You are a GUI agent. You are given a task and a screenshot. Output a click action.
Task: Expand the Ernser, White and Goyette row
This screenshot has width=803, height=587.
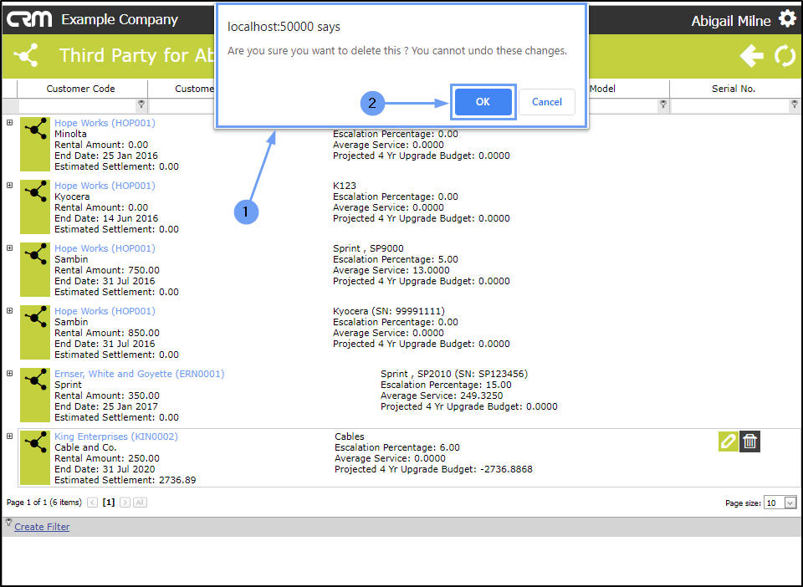click(10, 373)
